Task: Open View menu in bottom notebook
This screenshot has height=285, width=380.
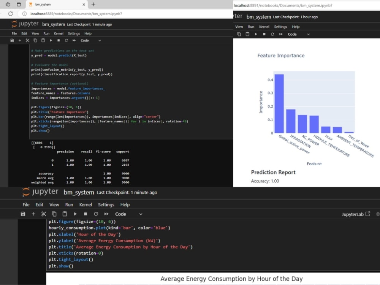Action: click(54, 205)
